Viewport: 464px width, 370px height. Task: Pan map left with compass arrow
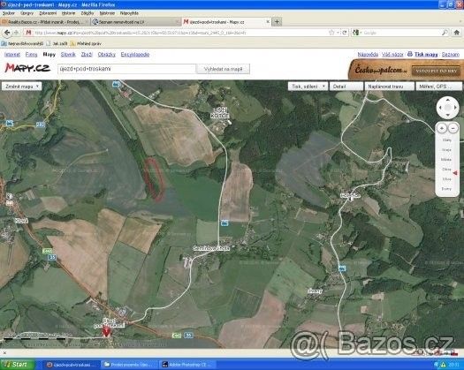[440, 108]
